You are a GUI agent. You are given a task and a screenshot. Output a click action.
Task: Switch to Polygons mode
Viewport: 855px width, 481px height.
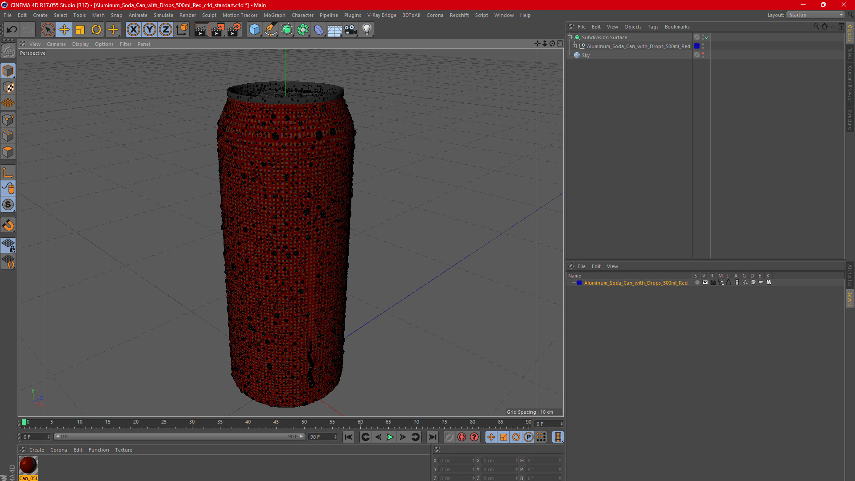[8, 152]
